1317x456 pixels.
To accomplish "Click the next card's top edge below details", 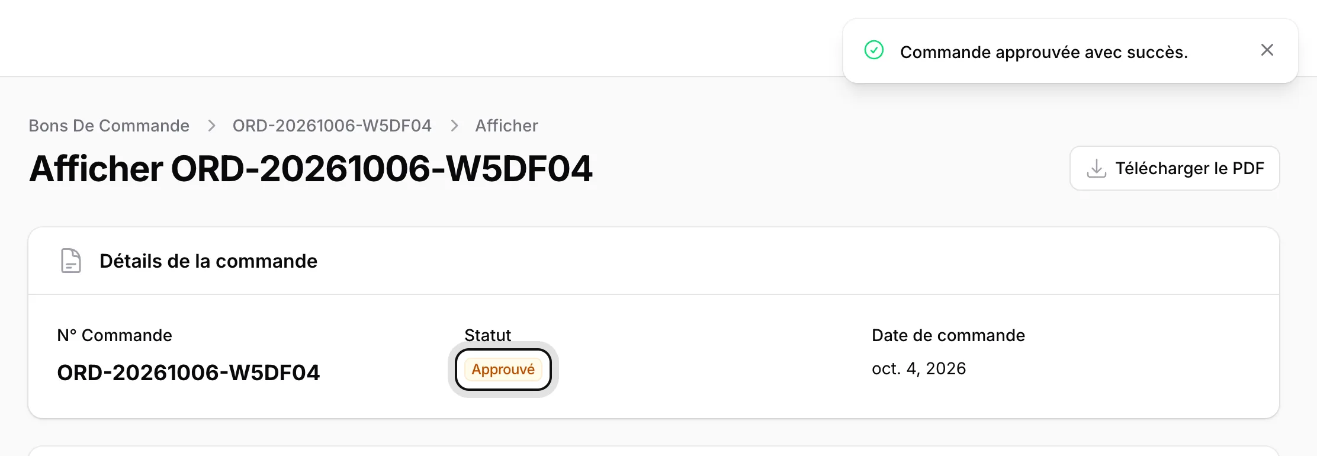I will (x=654, y=448).
